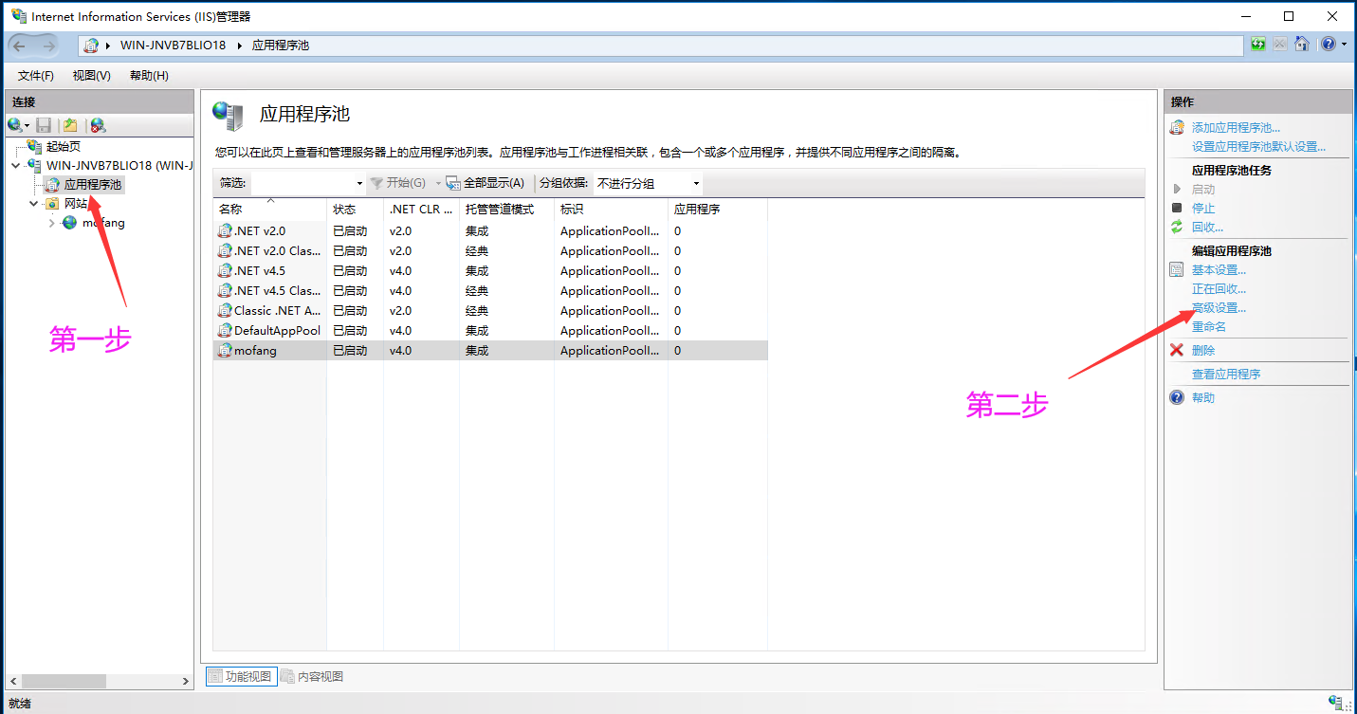Viewport: 1357px width, 714px height.
Task: Select the .NET v2.0 Clas... pool row
Action: tap(490, 250)
